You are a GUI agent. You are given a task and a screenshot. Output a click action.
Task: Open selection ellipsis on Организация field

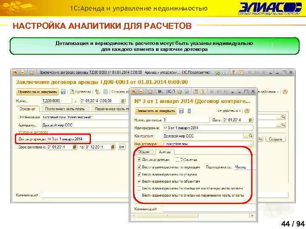coord(279,117)
